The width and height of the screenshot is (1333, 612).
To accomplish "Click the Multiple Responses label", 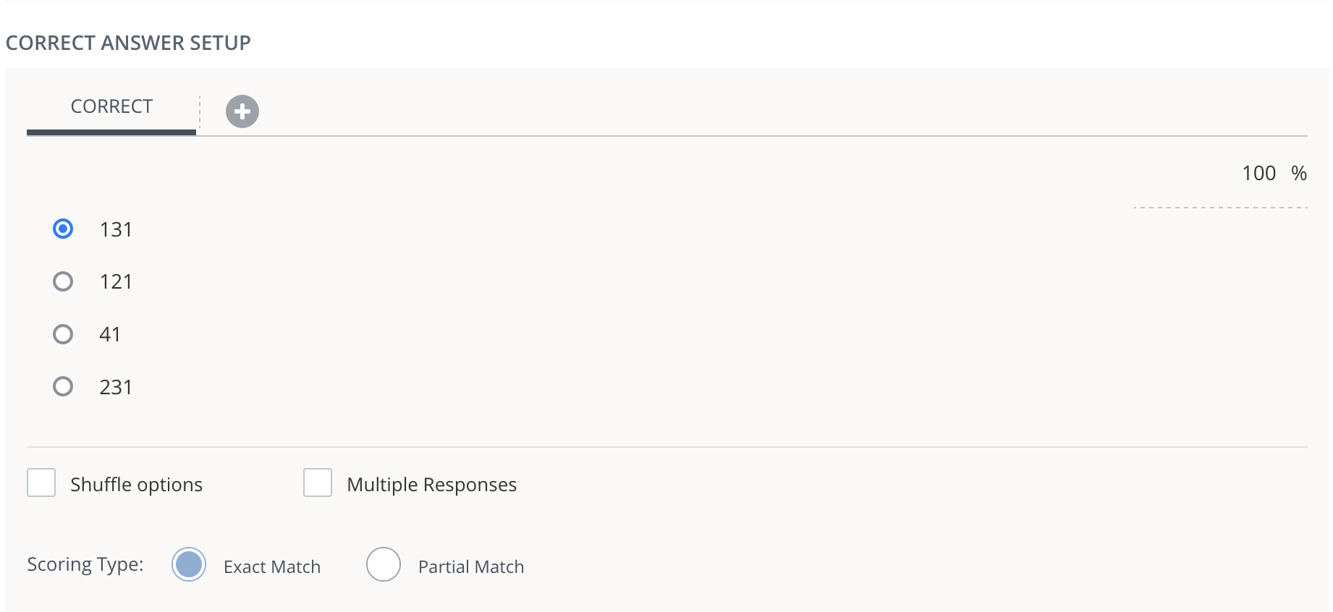I will pyautogui.click(x=431, y=484).
